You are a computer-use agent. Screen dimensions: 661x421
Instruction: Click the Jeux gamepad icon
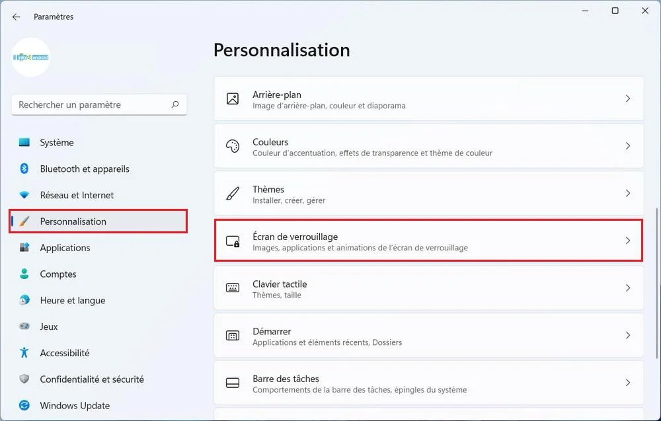coord(24,326)
